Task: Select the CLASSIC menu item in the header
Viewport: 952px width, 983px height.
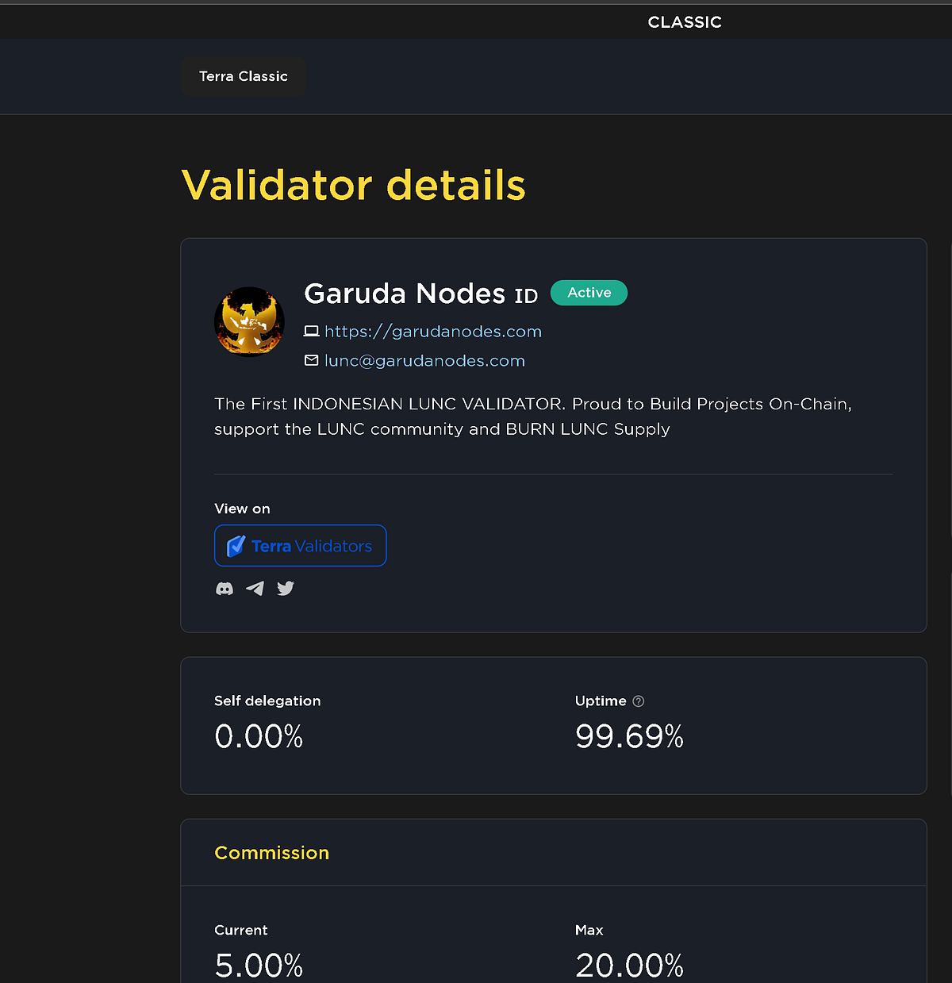Action: 684,21
